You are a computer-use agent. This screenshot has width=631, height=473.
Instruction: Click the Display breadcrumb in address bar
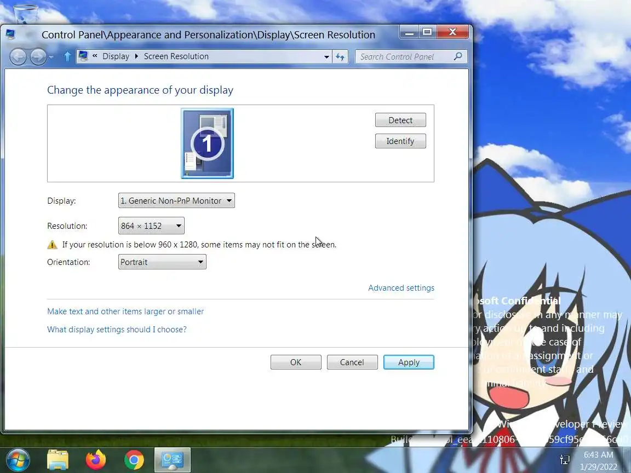tap(116, 56)
